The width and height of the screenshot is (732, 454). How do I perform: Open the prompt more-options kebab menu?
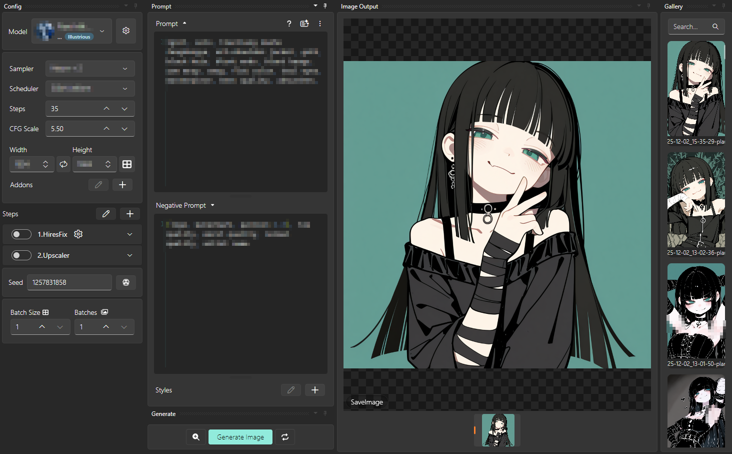click(x=320, y=24)
